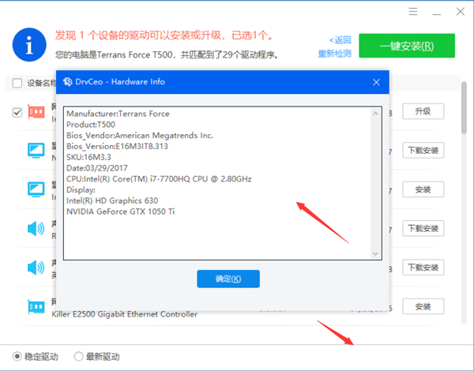
Task: Click the blue info circle icon
Action: coord(29,45)
